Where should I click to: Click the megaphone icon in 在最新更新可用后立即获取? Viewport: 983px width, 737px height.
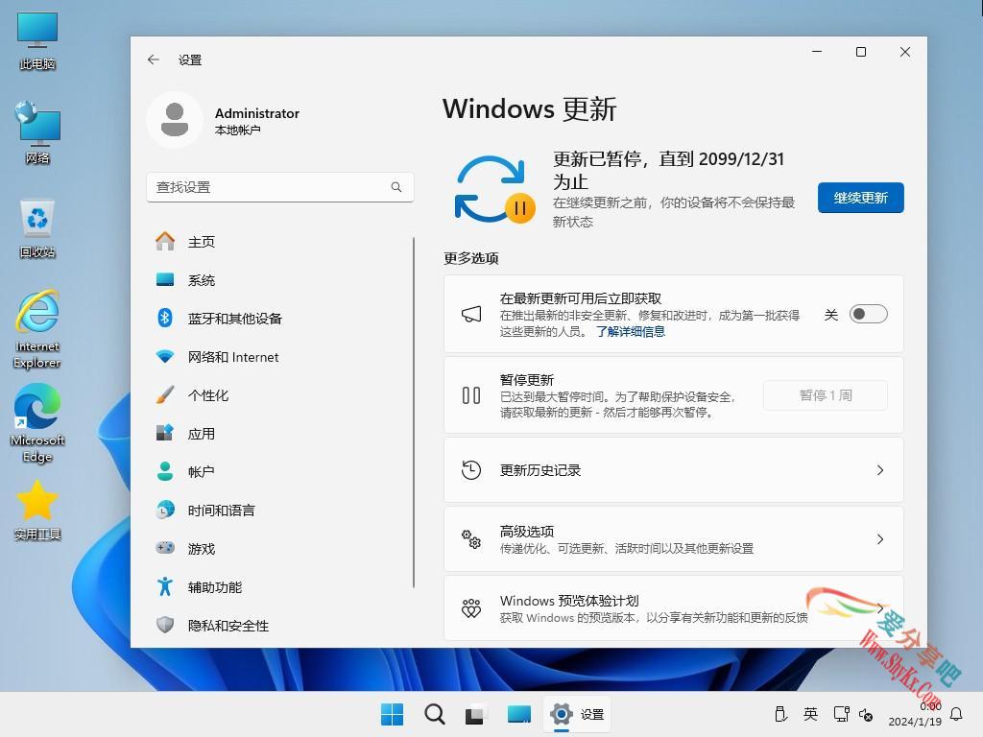click(x=471, y=314)
